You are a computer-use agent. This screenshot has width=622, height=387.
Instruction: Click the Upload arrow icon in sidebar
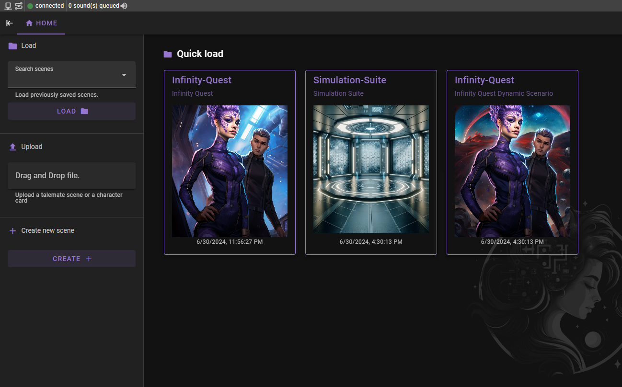click(x=13, y=147)
